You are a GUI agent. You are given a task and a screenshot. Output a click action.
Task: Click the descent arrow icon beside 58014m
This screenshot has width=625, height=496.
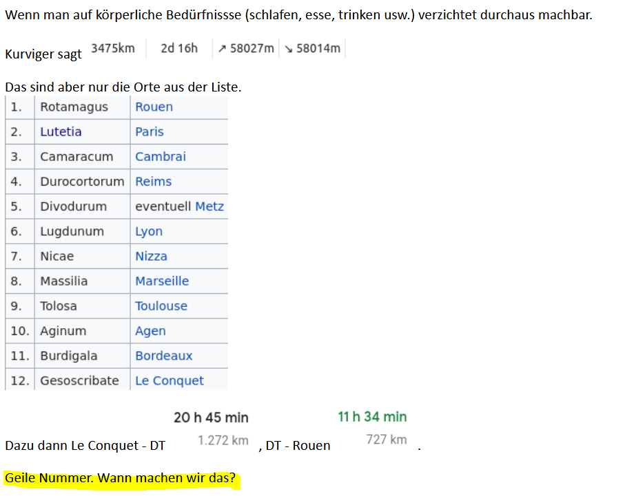point(288,49)
